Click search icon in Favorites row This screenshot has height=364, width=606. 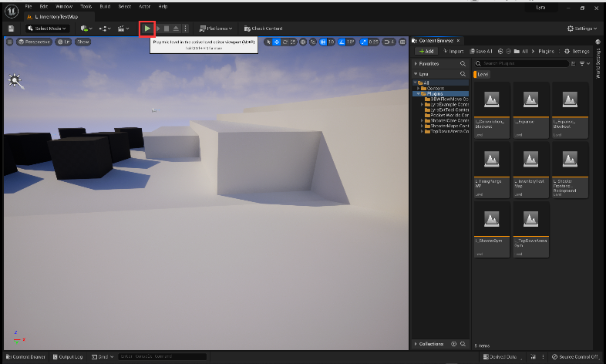463,63
